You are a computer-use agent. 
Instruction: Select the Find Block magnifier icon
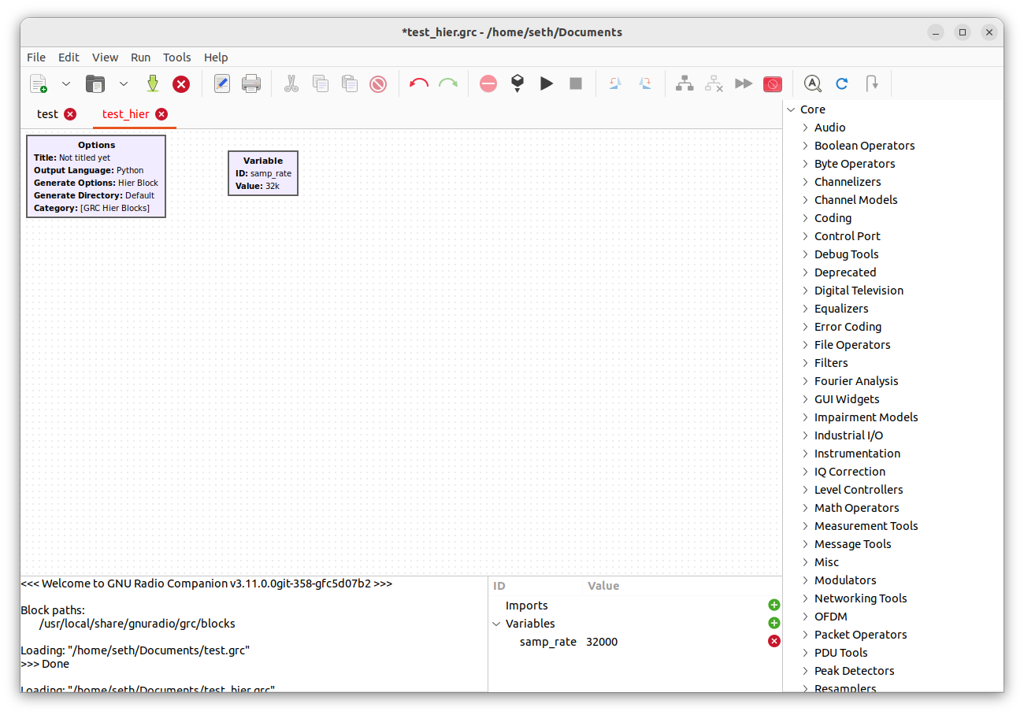(813, 83)
